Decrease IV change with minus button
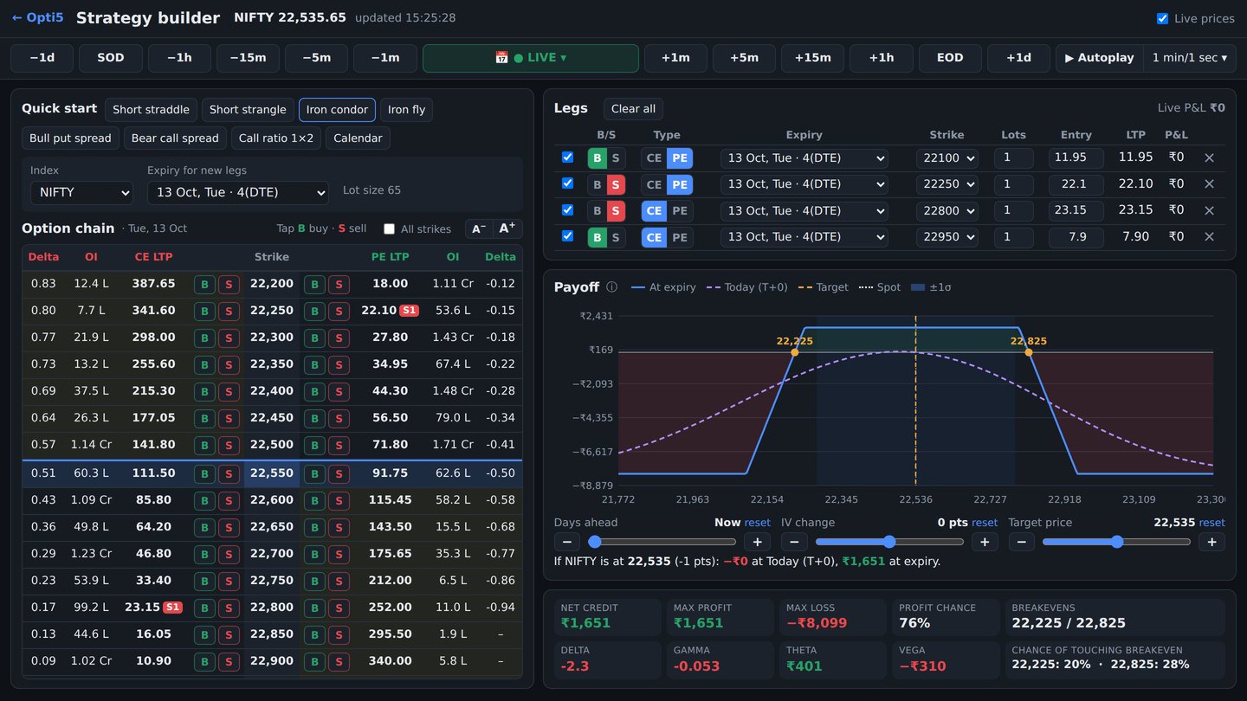The image size is (1247, 701). (x=794, y=542)
